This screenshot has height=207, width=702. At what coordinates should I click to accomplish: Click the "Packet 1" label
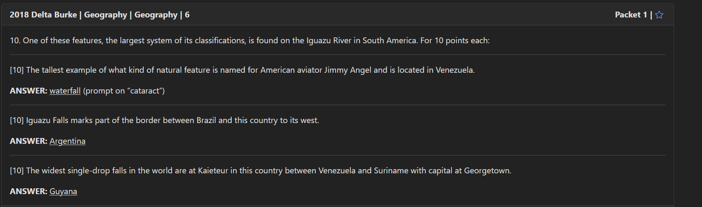click(631, 15)
